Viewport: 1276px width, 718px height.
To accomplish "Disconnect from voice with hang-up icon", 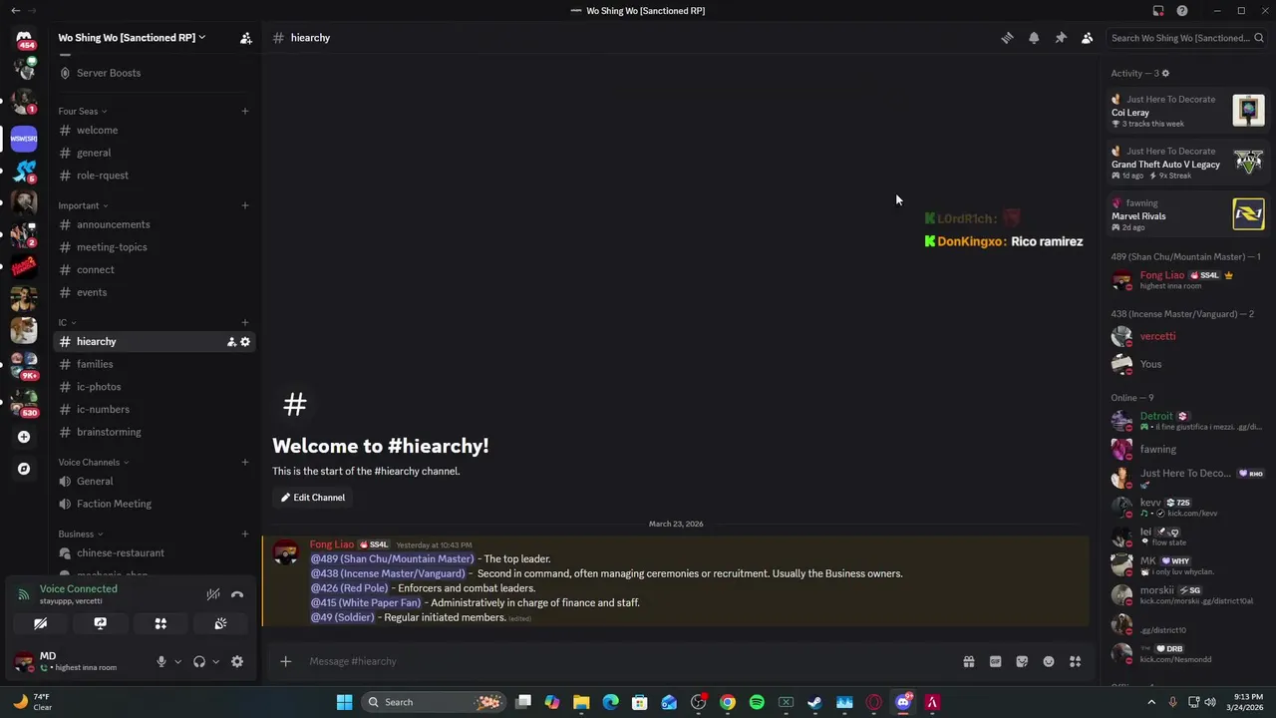I will pyautogui.click(x=237, y=594).
